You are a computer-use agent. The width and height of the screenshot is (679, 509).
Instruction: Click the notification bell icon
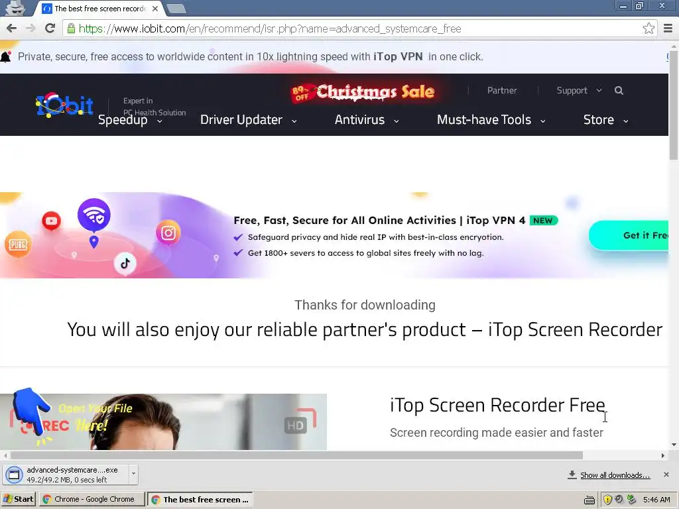(5, 57)
